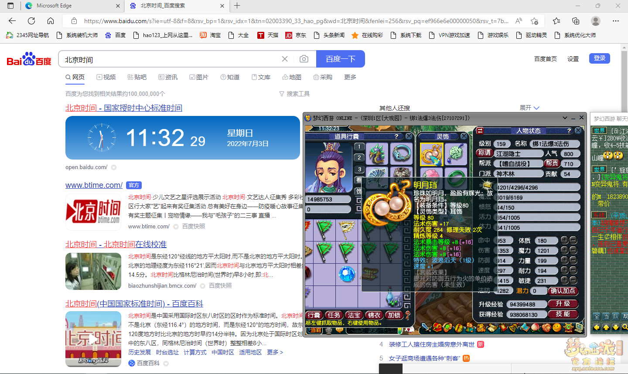Select the blue gem in inventory grid
The width and height of the screenshot is (628, 374).
point(347,274)
